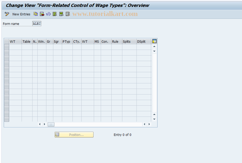The height and width of the screenshot is (163, 242).
Task: Select the Table column header
Action: pyautogui.click(x=27, y=41)
